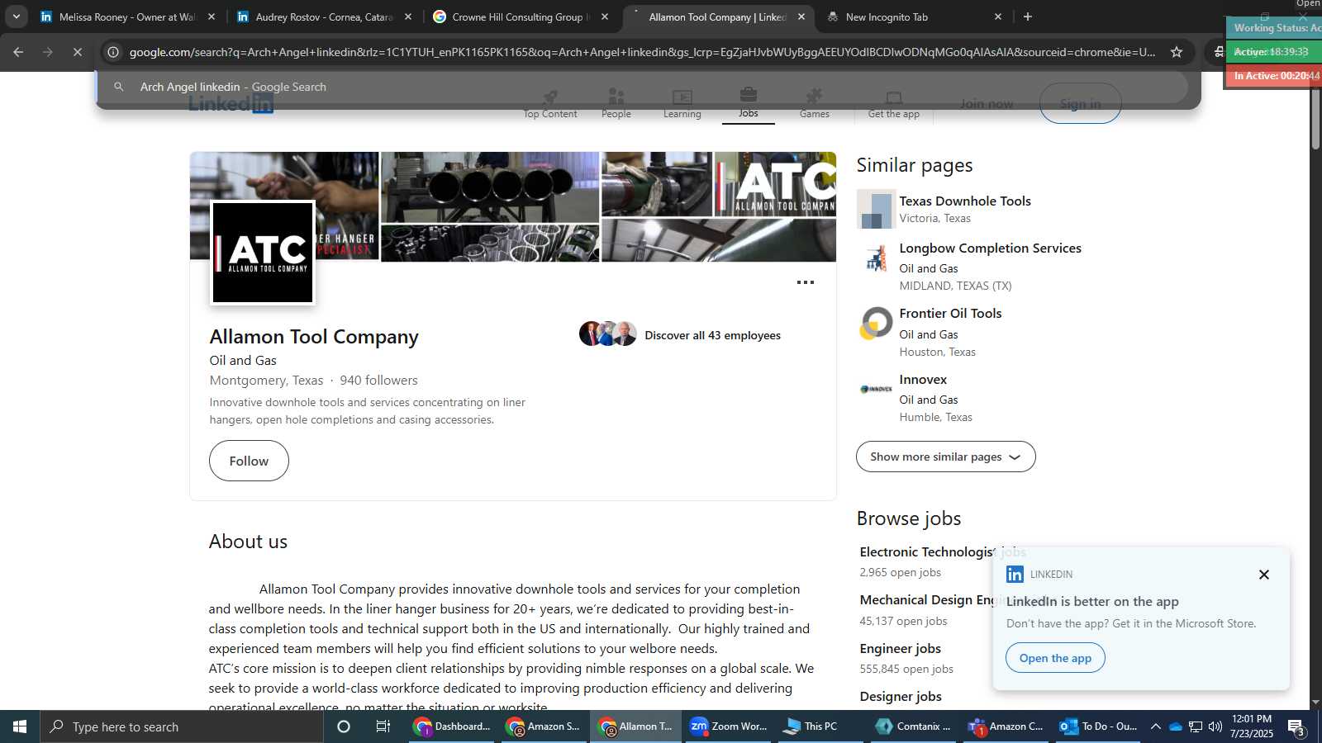
Task: Open Designer jobs link
Action: 900,696
